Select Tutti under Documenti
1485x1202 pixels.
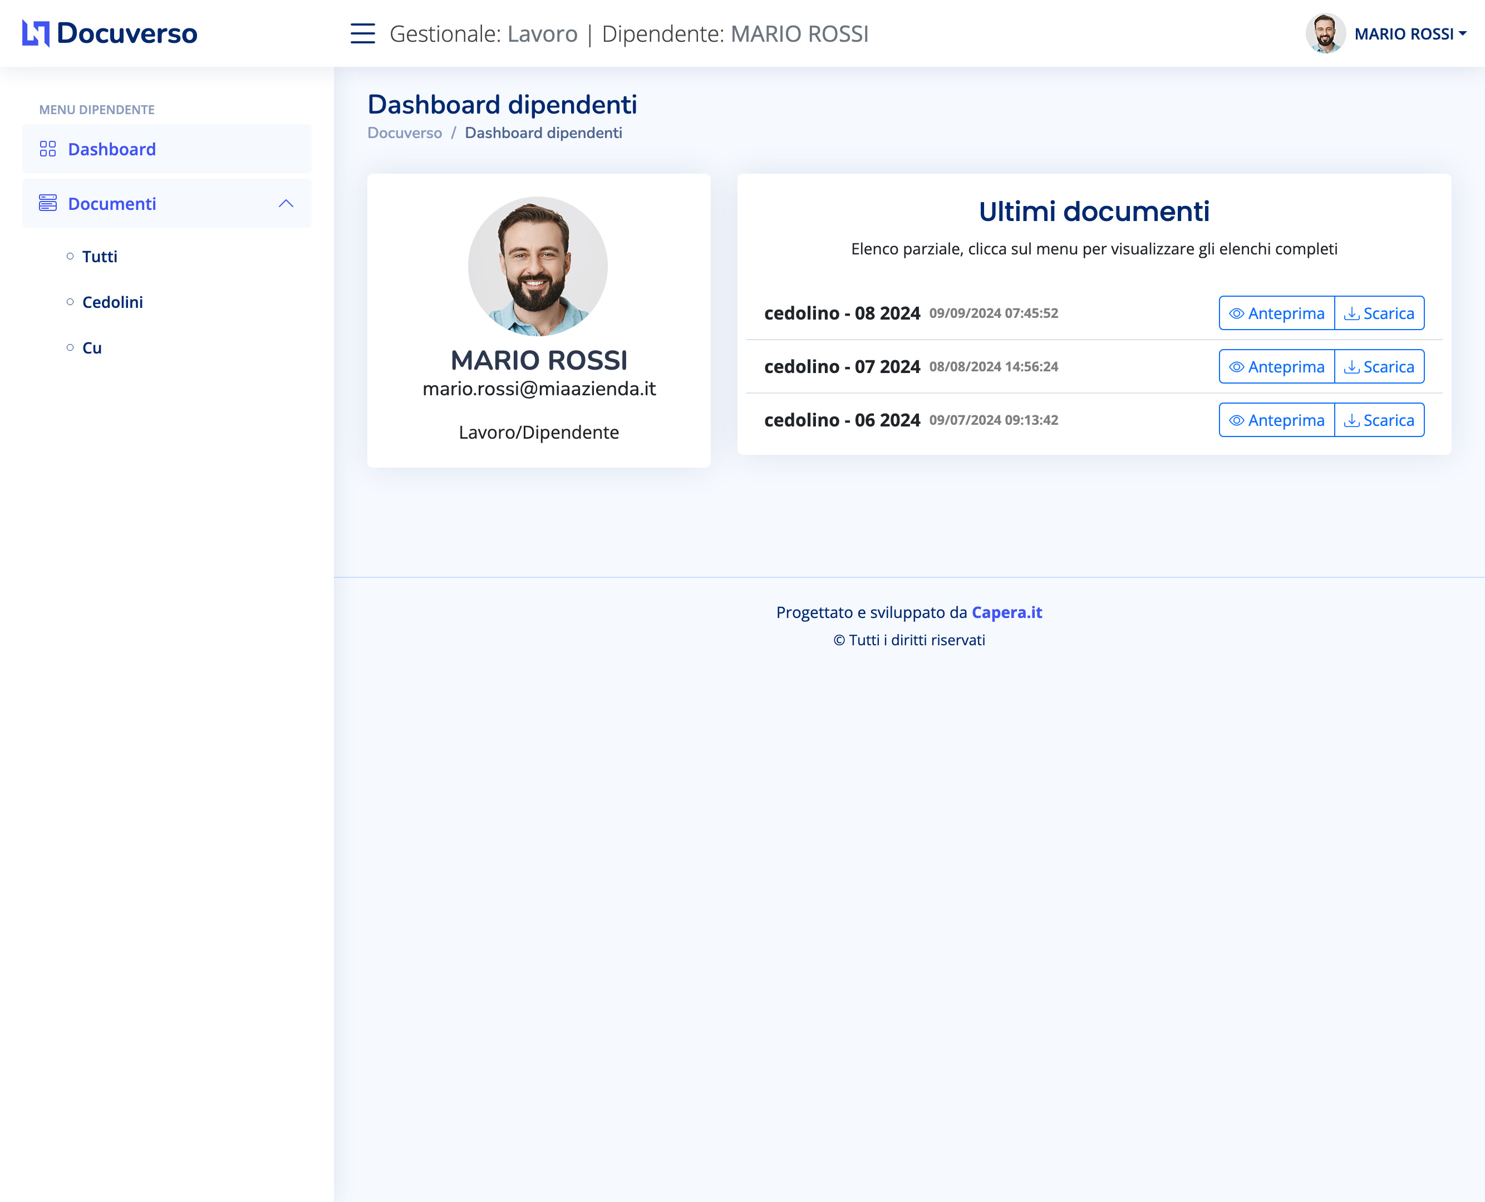tap(100, 257)
